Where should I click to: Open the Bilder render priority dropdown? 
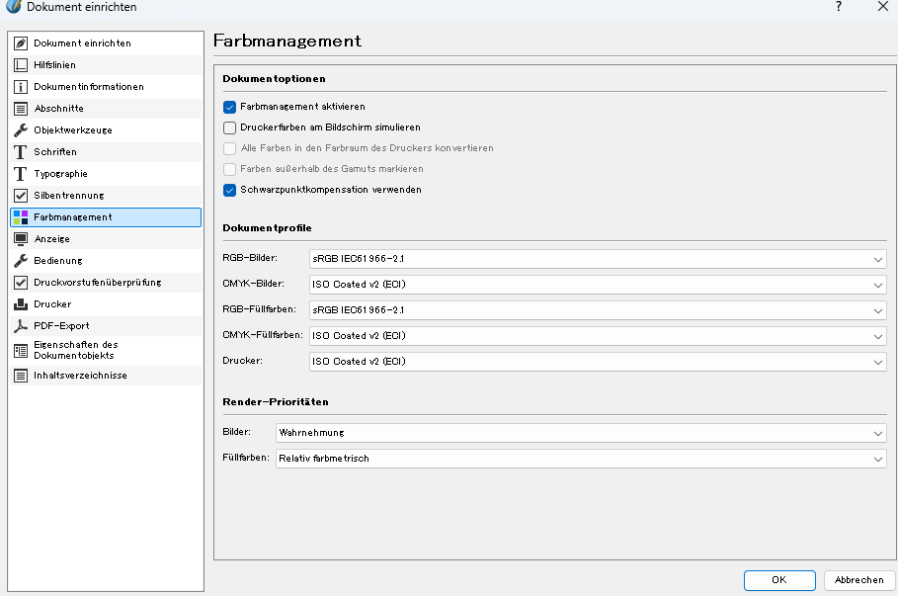[580, 433]
